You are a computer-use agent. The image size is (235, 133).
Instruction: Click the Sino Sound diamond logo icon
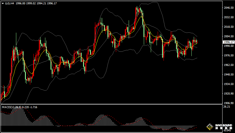209,126
